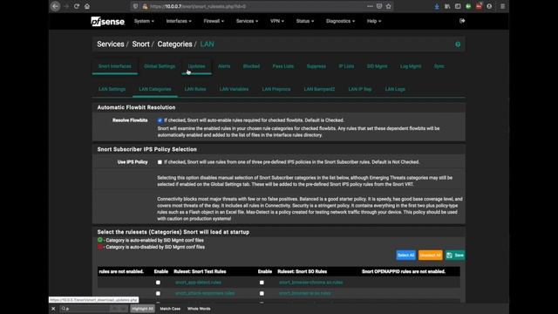The width and height of the screenshot is (558, 314).
Task: Enable the Use IPS Policy checkbox
Action: [x=160, y=162]
